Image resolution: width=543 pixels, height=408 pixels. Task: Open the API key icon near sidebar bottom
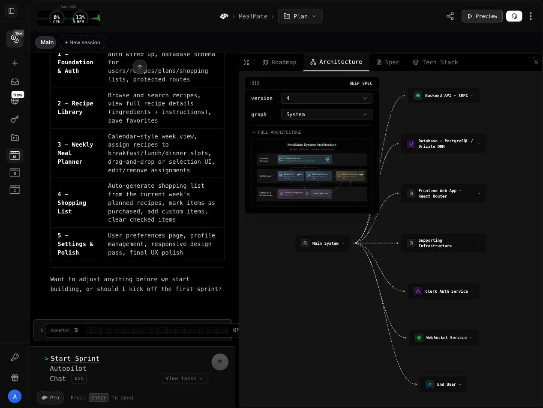point(15,357)
